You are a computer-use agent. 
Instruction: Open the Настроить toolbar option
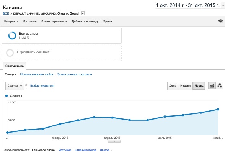tap(11, 21)
